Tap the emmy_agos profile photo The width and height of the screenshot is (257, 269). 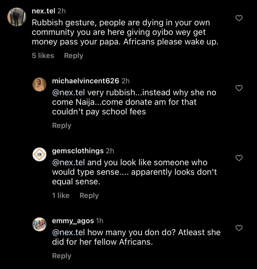(x=39, y=224)
